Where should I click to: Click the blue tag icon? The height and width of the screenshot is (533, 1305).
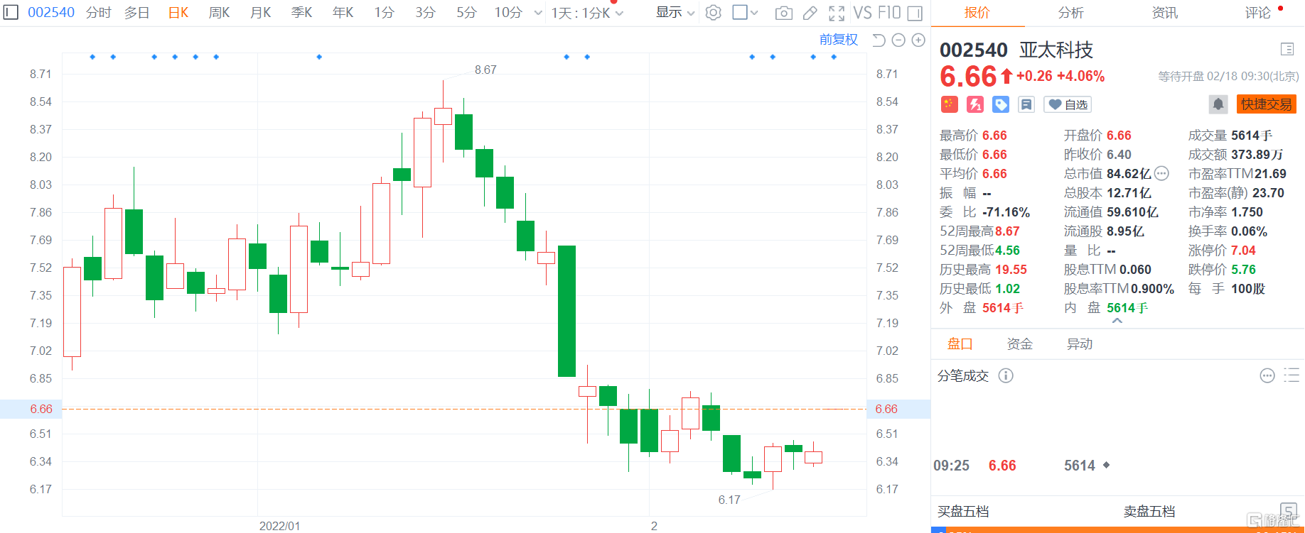1001,104
